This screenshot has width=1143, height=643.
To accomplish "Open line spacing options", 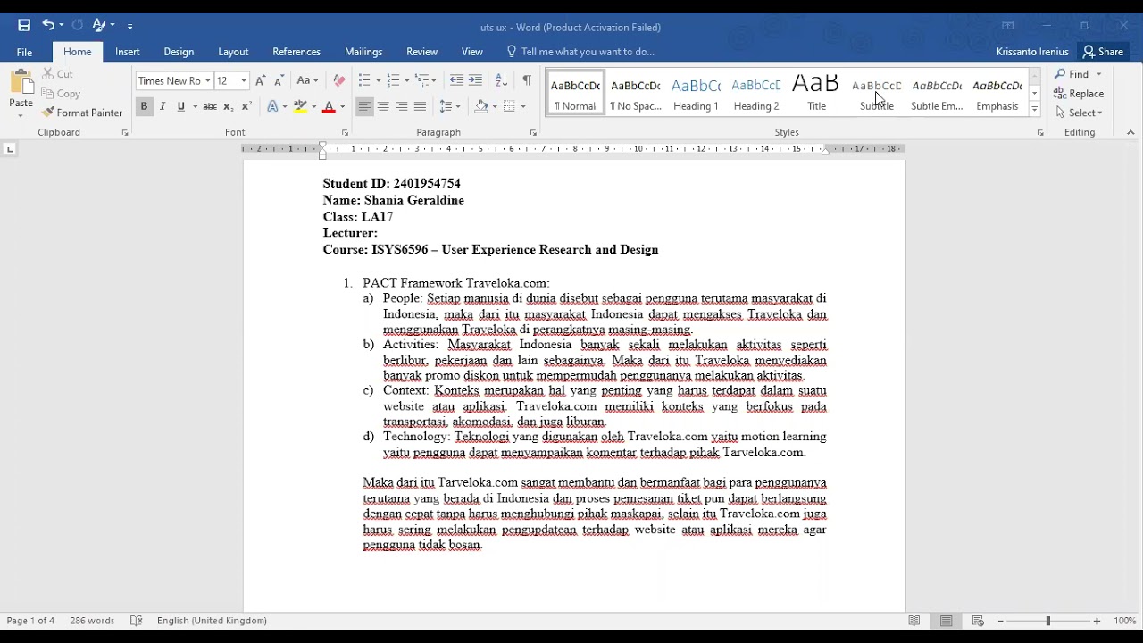I will coord(450,106).
